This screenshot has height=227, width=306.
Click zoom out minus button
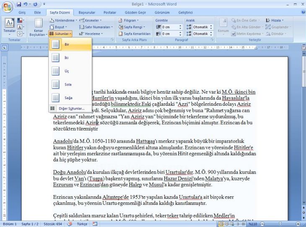pyautogui.click(x=263, y=224)
